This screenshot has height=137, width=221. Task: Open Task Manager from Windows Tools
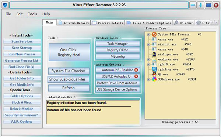coord(118,44)
